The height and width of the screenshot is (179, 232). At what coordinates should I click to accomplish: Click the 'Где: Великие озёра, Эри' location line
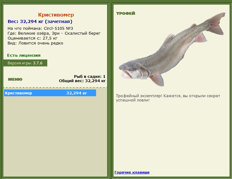54,33
